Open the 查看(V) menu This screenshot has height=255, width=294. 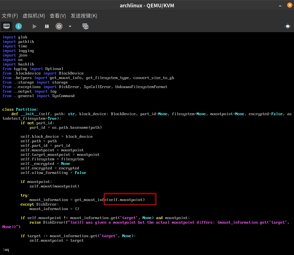coord(58,16)
